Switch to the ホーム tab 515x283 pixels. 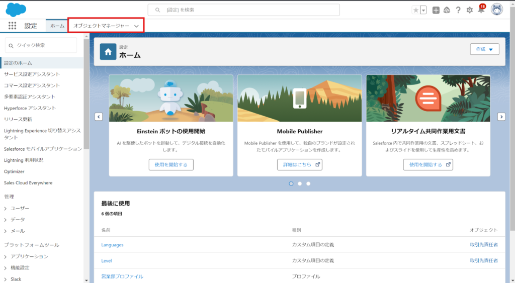pos(57,26)
